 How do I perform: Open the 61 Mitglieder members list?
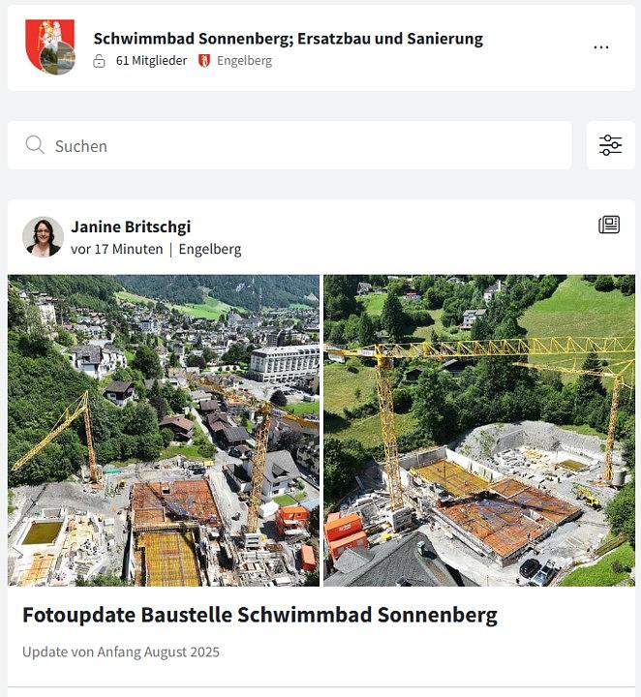(x=151, y=61)
